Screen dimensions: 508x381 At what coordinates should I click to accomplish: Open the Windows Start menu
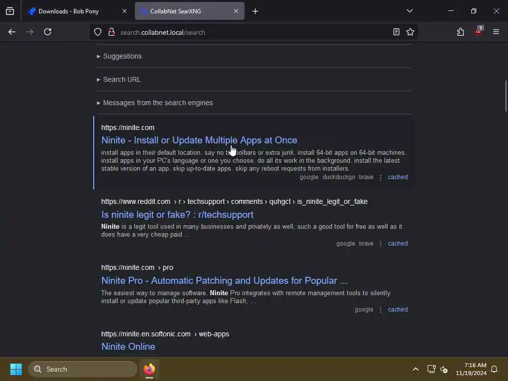(x=16, y=369)
